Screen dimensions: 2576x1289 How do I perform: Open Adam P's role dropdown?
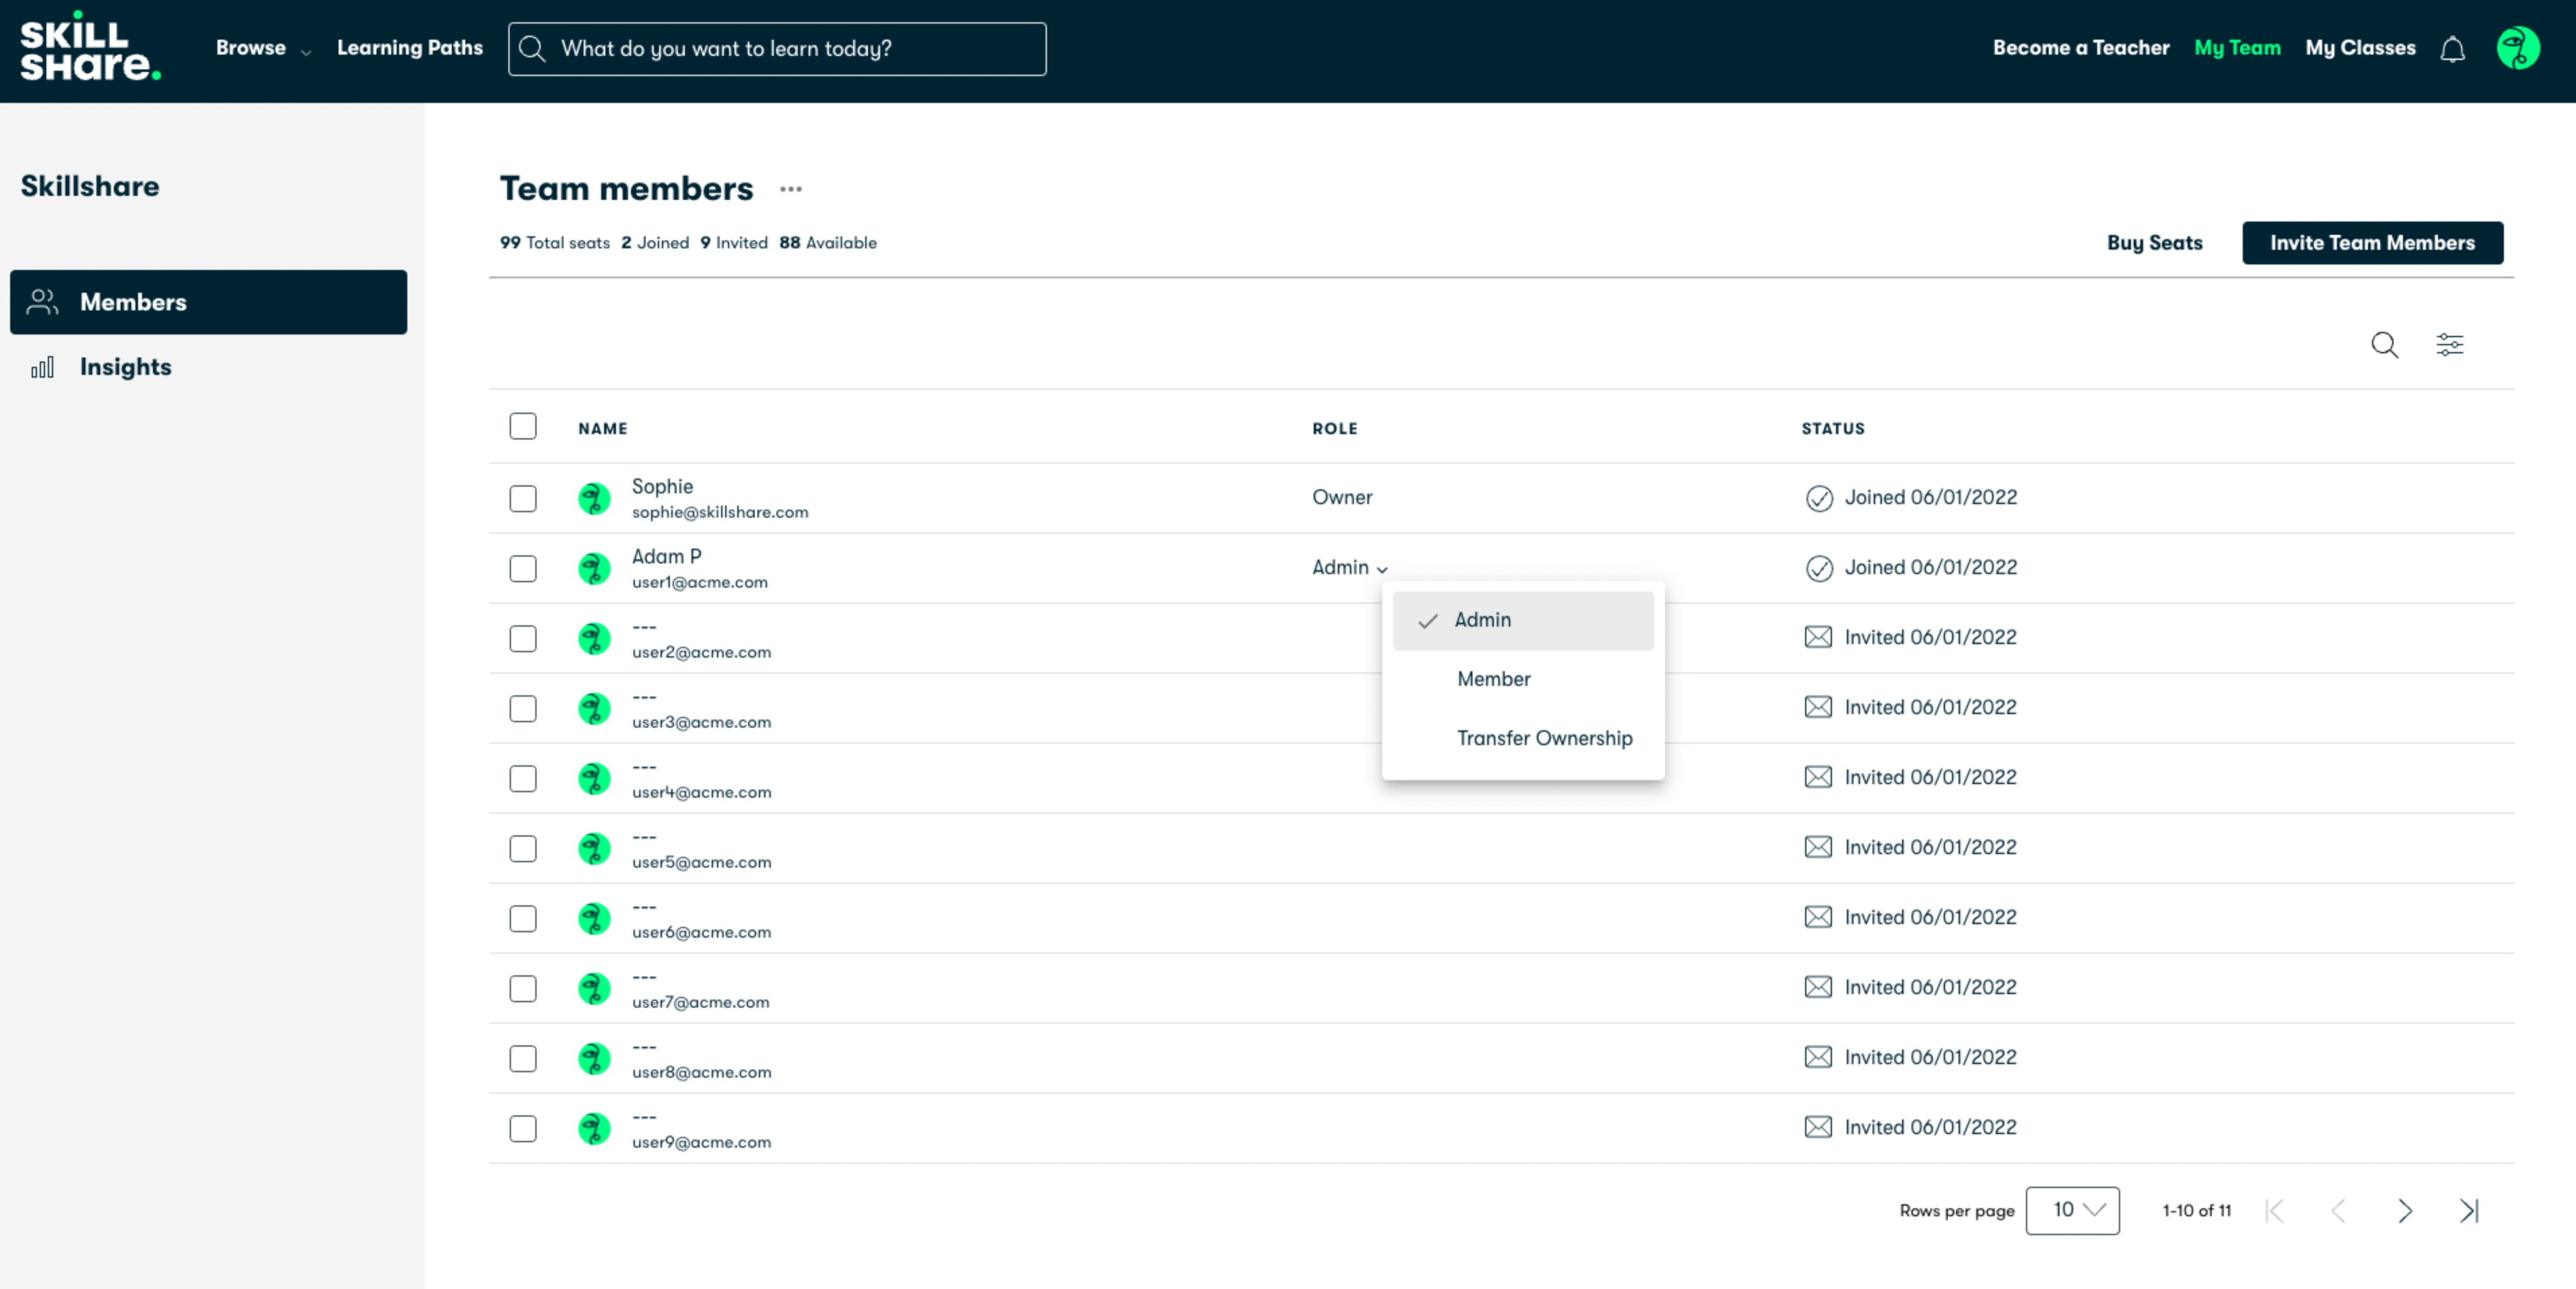(x=1348, y=567)
